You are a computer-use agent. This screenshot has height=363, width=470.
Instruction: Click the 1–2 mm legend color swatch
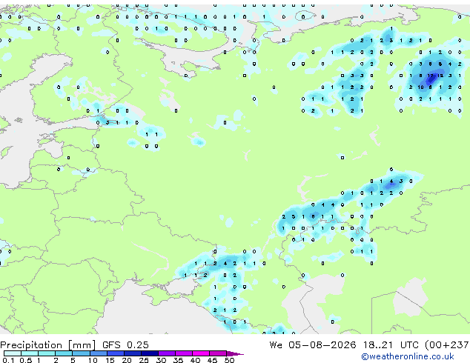47,353
